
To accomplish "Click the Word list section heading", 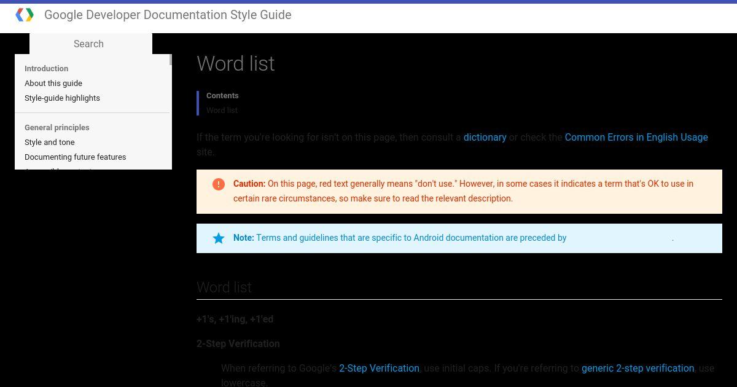I will pyautogui.click(x=224, y=287).
